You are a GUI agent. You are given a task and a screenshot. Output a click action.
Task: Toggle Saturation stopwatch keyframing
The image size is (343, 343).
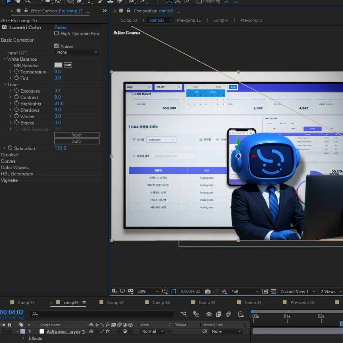pos(10,148)
